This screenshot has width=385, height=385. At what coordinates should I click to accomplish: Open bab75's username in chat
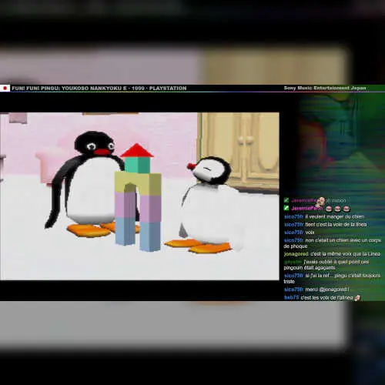coord(292,297)
